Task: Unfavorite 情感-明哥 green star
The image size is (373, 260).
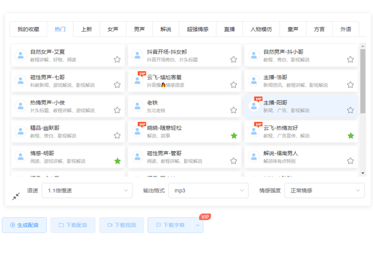Action: pos(117,161)
